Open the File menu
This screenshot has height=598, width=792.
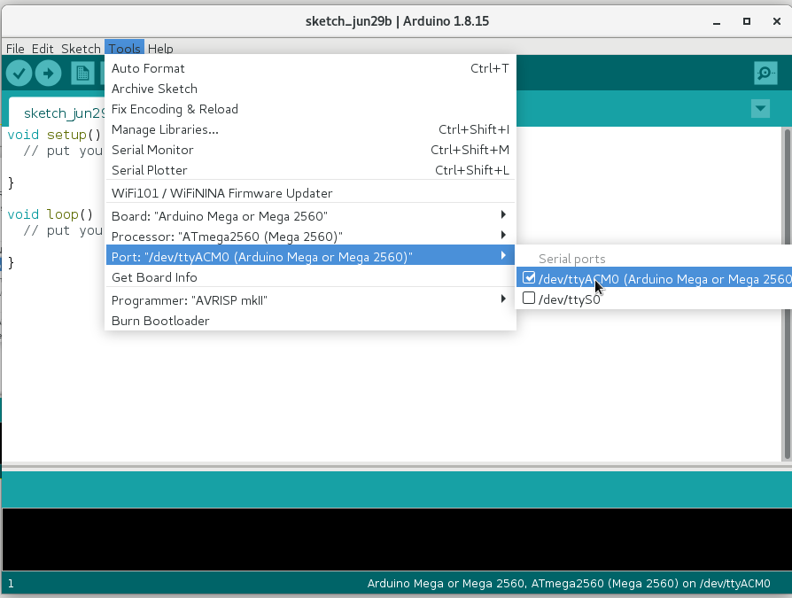15,49
